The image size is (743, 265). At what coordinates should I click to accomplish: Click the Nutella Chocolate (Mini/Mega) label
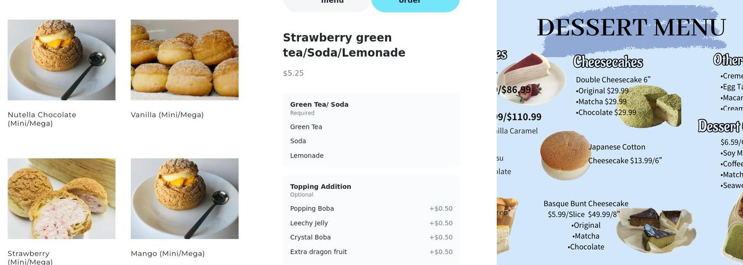click(42, 119)
